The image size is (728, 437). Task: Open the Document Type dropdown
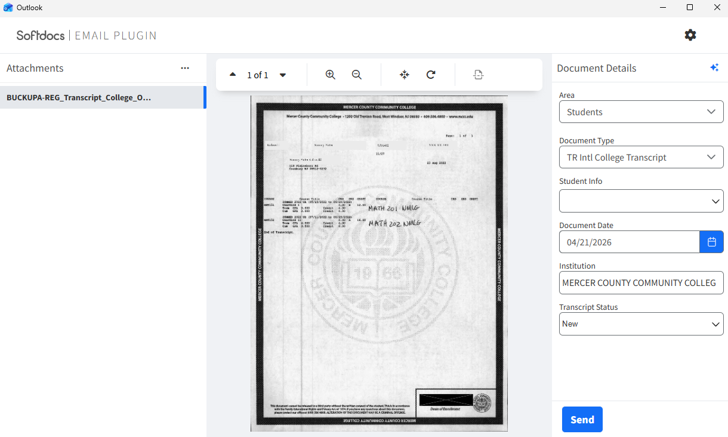tap(641, 157)
